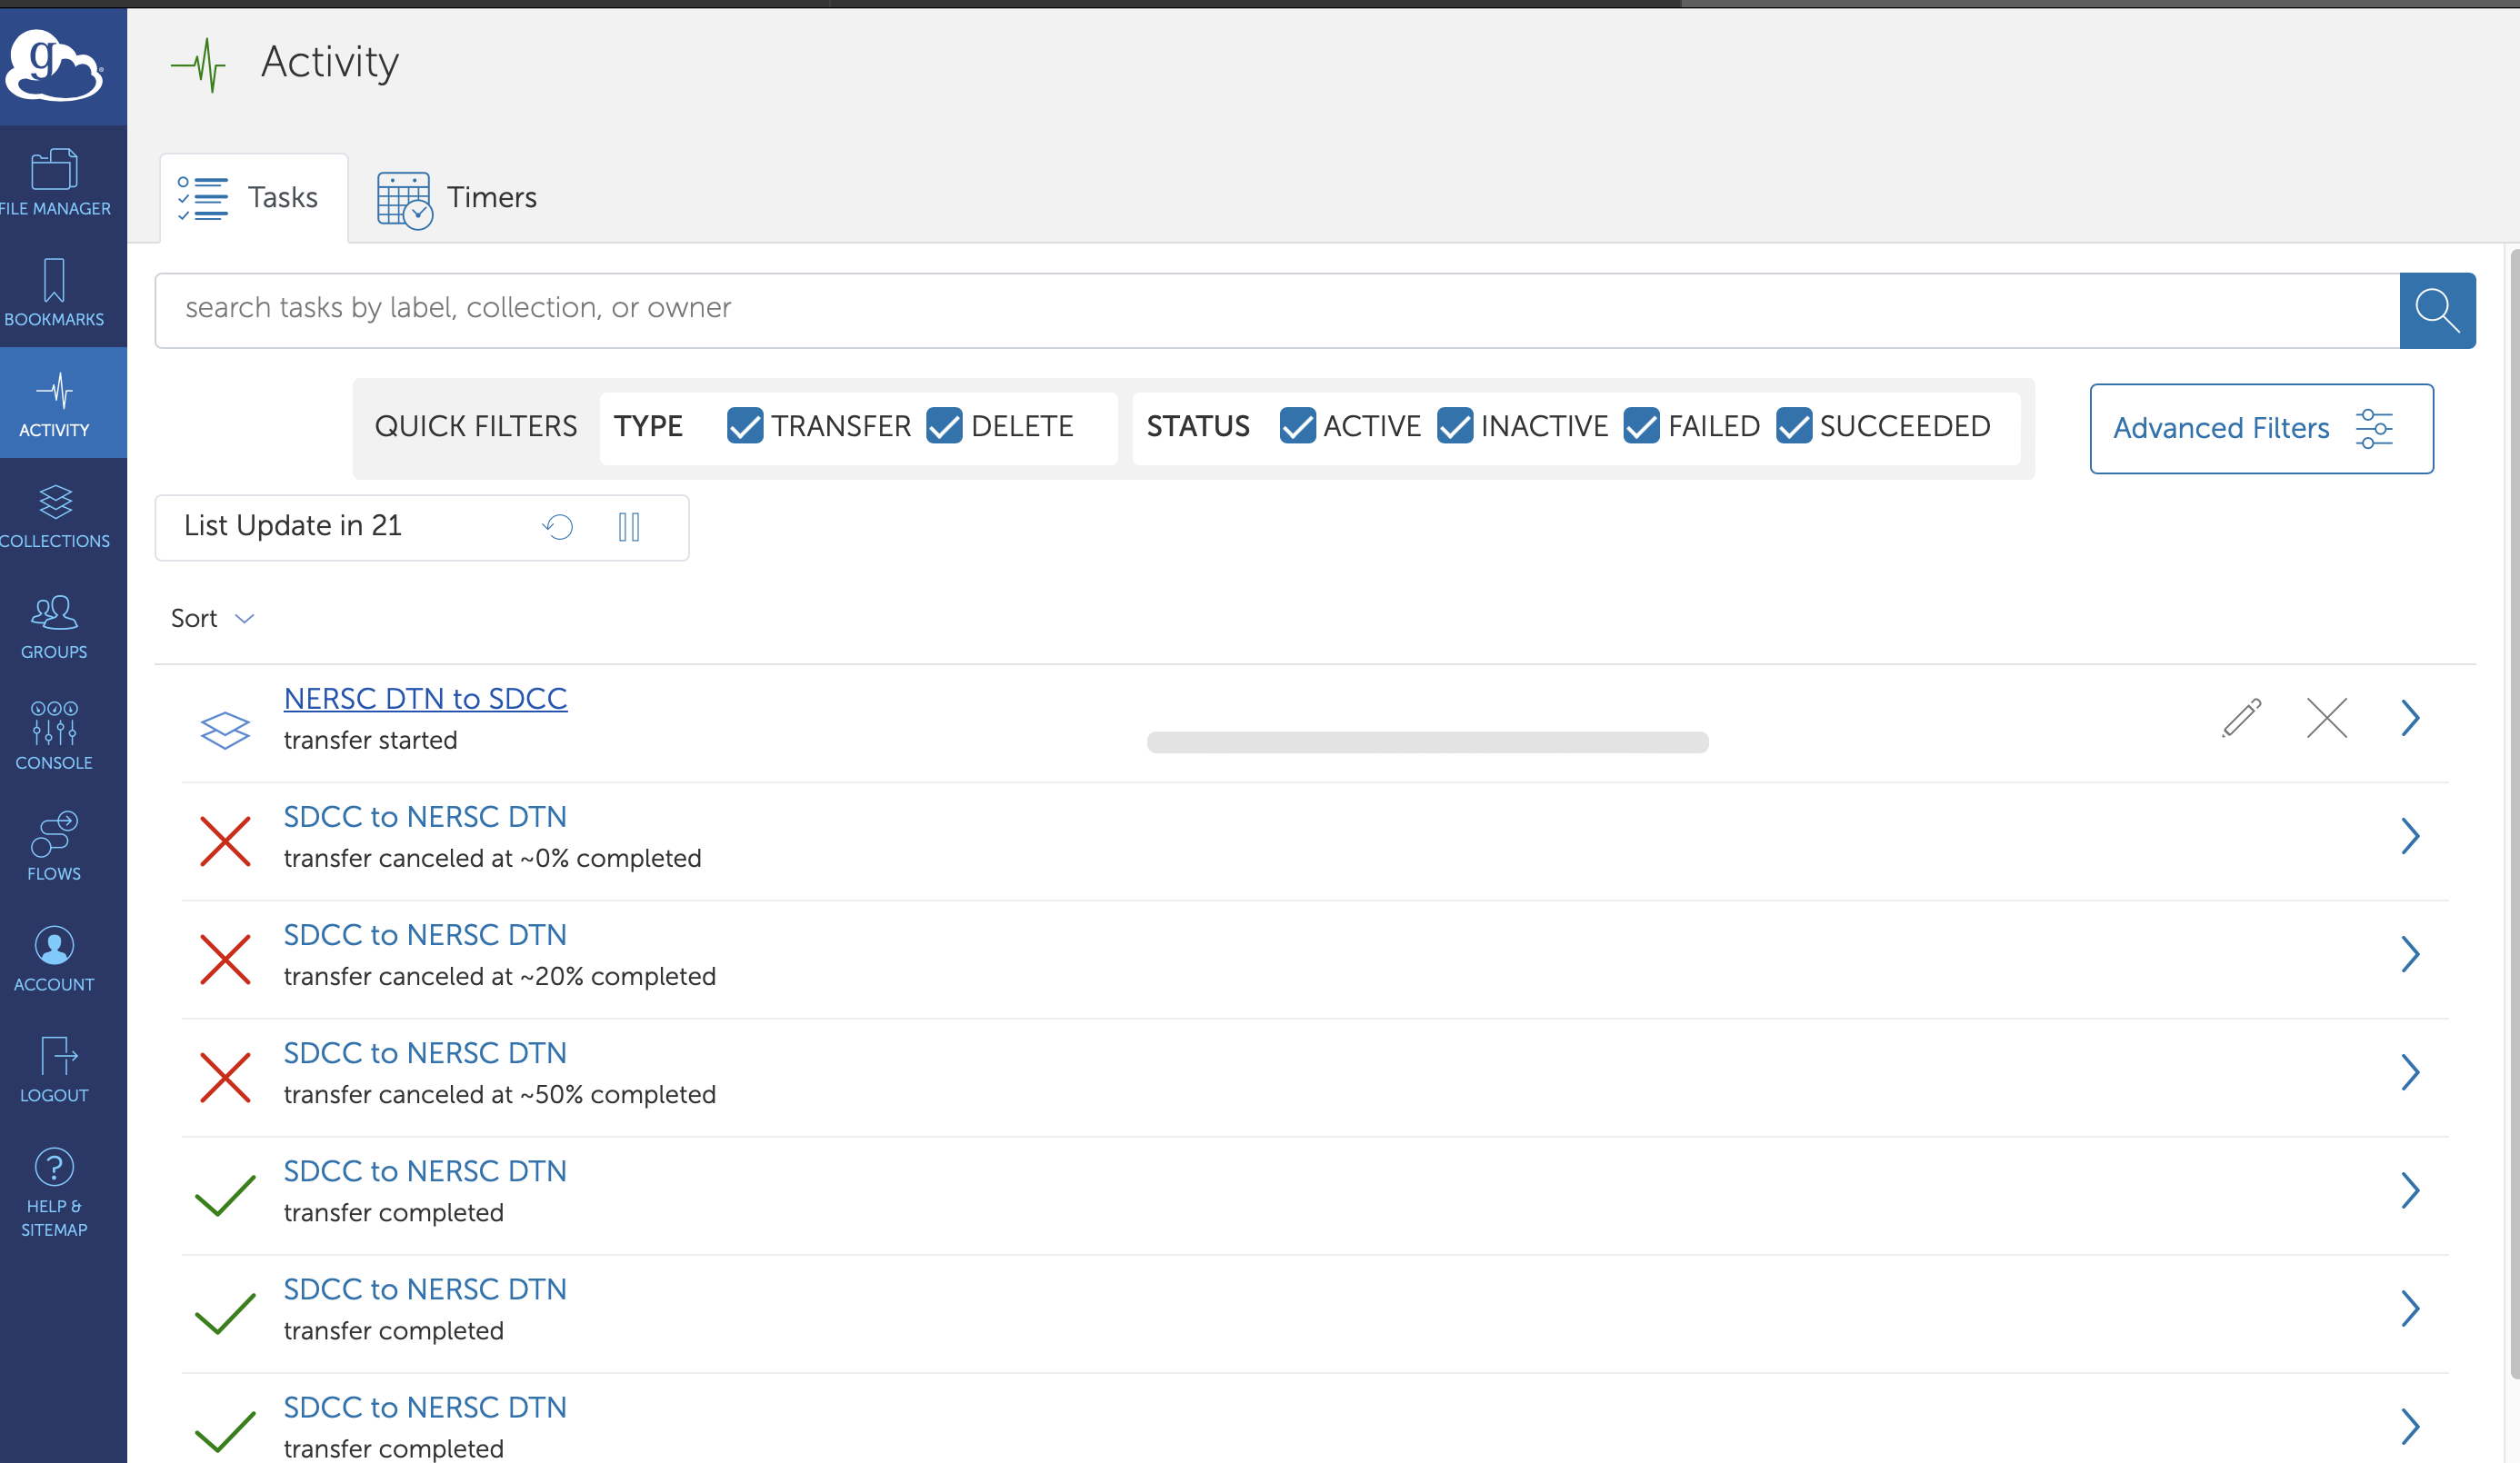The image size is (2520, 1463).
Task: Expand the ~20% canceled transfer details
Action: pos(2410,953)
